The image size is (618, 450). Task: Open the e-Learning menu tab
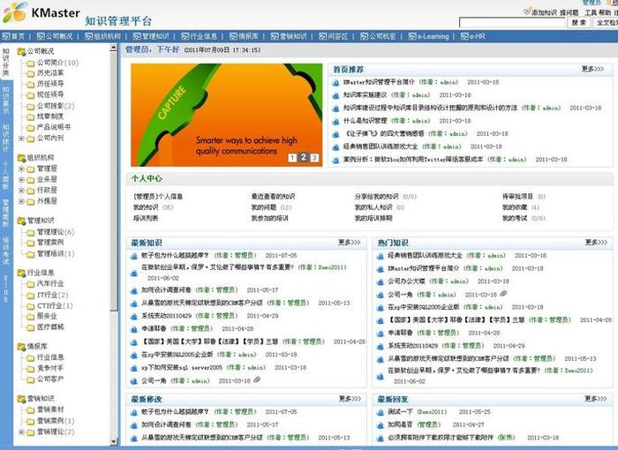coord(430,36)
